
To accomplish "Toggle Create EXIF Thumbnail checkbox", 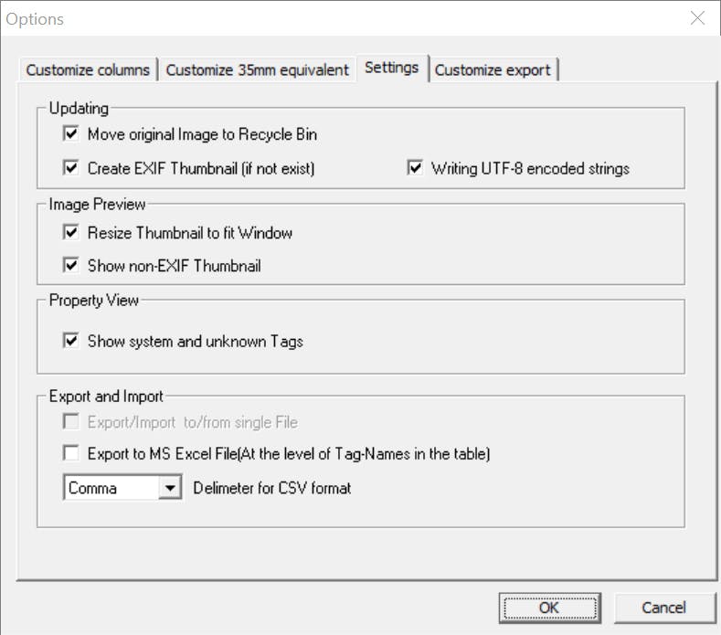I will (x=71, y=168).
